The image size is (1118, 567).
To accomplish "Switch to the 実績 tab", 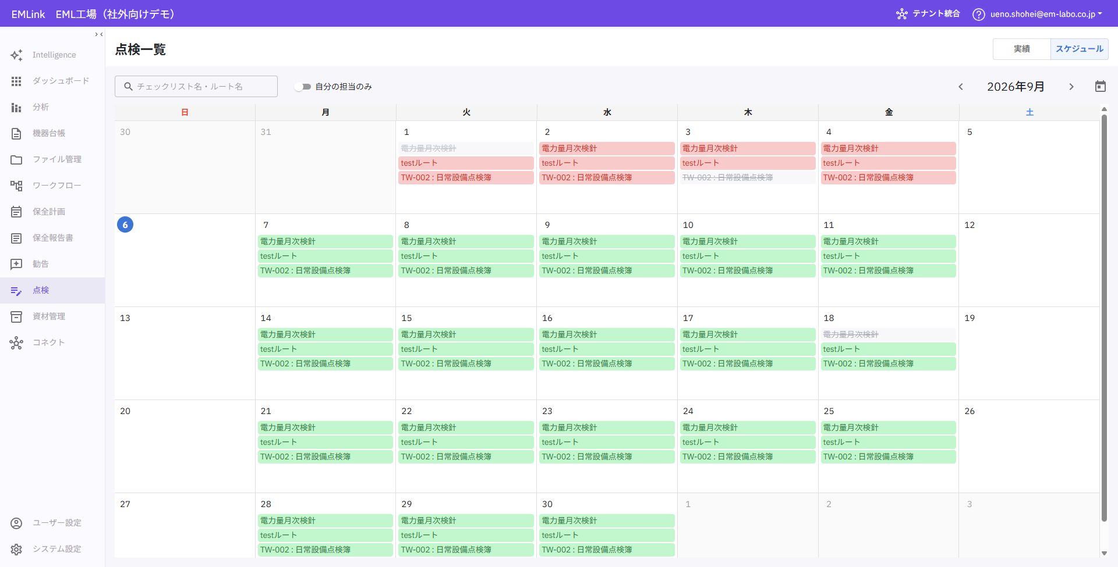I will [x=1022, y=49].
